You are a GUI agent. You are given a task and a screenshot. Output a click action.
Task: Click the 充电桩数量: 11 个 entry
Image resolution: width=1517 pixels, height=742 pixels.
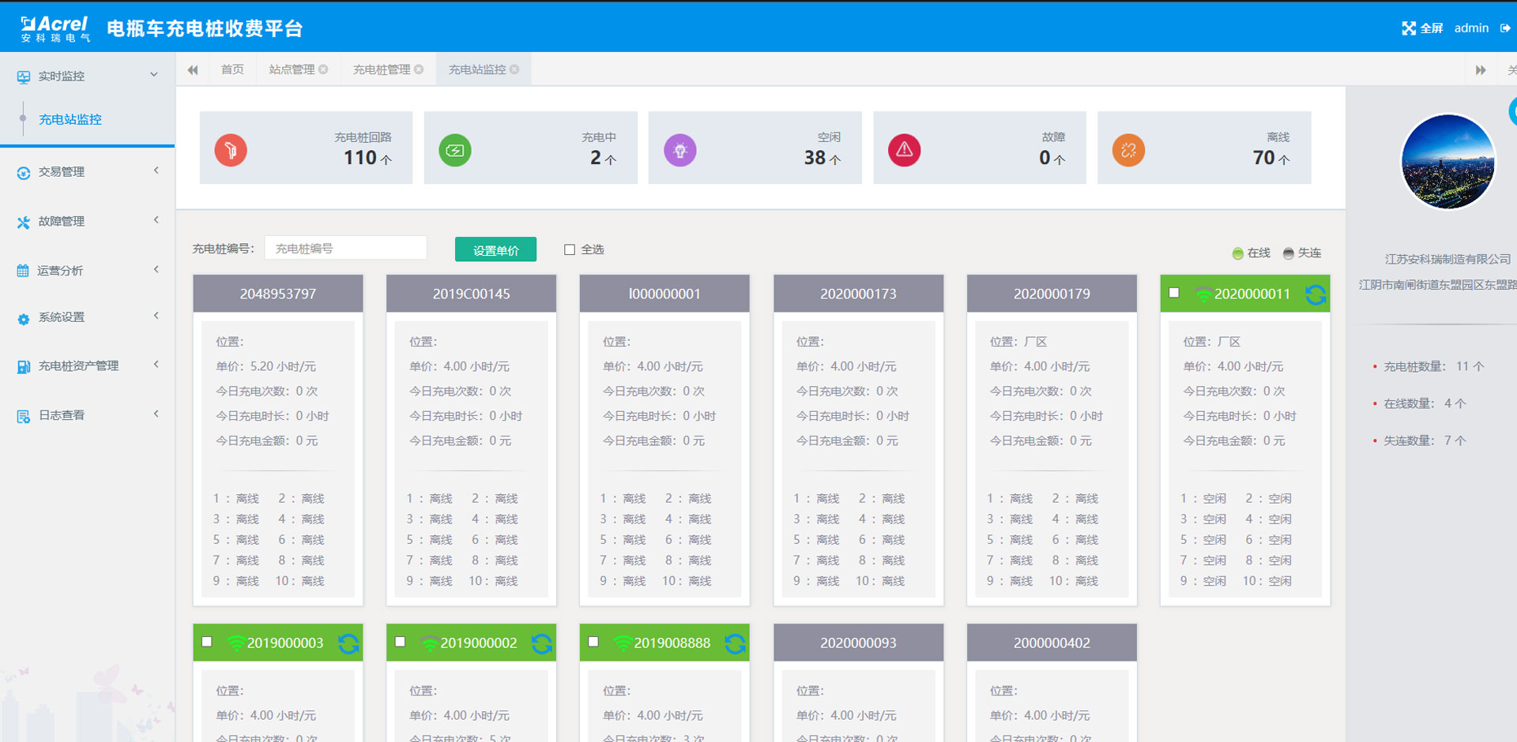coord(1433,366)
